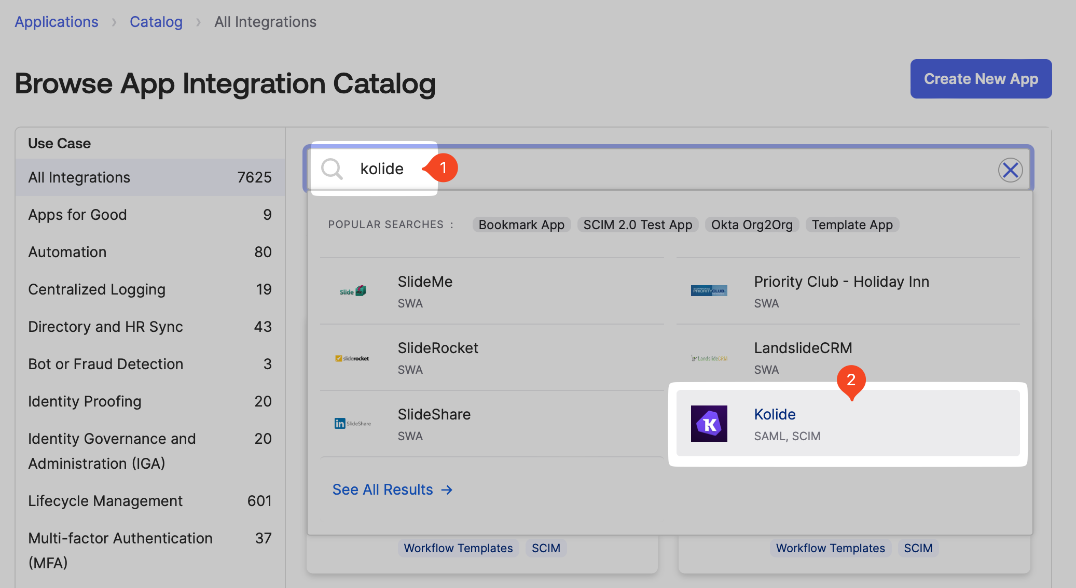Filter by Bot or Fraud Detection
Image resolution: width=1076 pixels, height=588 pixels.
[x=150, y=364]
